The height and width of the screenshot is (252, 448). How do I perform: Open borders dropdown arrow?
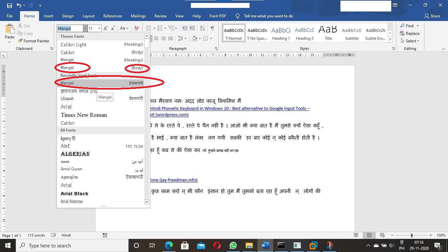pyautogui.click(x=211, y=38)
